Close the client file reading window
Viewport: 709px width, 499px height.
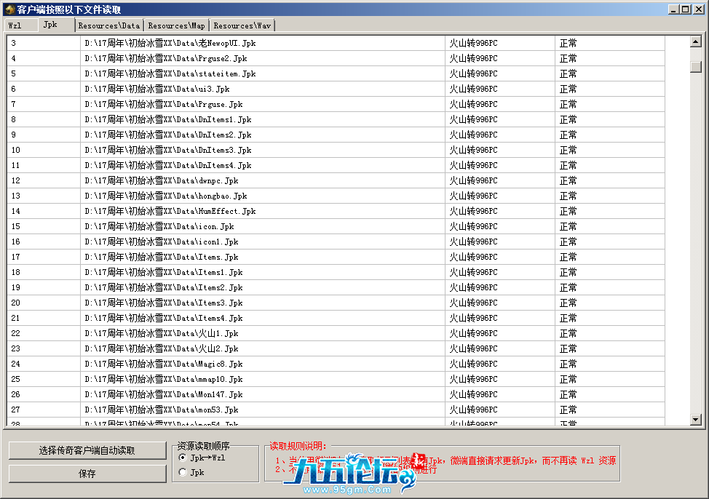697,9
